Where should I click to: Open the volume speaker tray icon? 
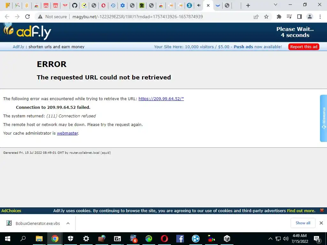pos(286,239)
